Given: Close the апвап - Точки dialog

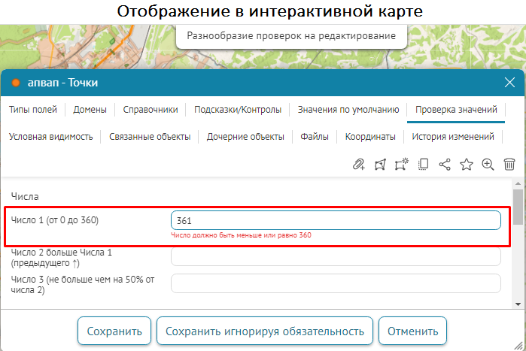Looking at the screenshot, I should [x=509, y=83].
